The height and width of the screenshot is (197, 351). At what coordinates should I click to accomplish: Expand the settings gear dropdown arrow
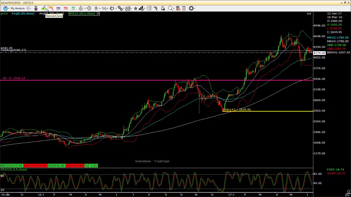(195, 8)
